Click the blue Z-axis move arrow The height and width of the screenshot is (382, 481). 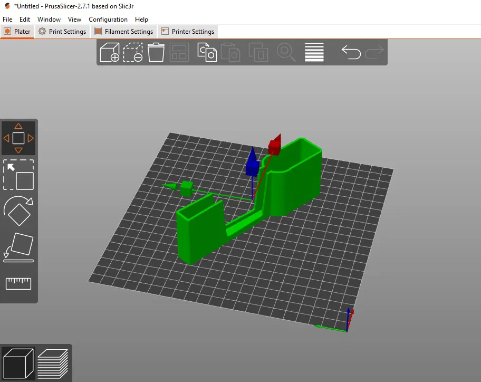click(252, 162)
